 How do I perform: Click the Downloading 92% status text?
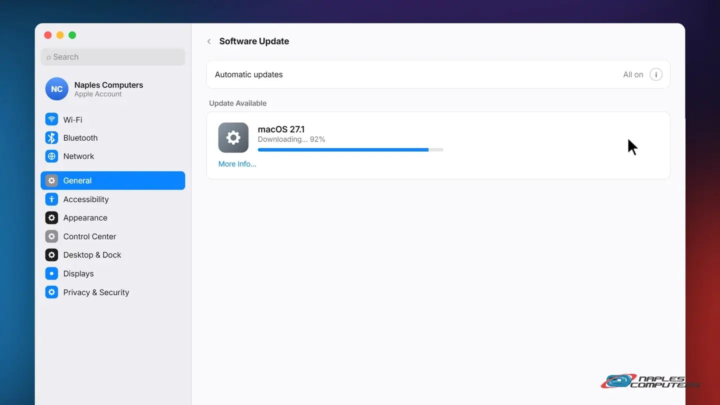click(291, 139)
